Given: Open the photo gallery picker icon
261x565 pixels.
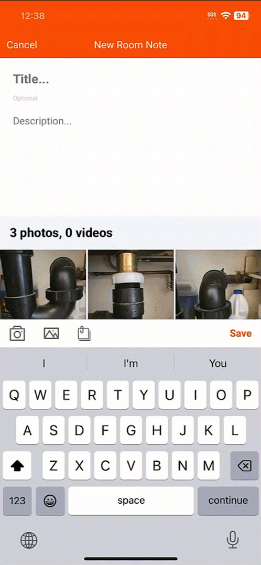Looking at the screenshot, I should coord(51,333).
